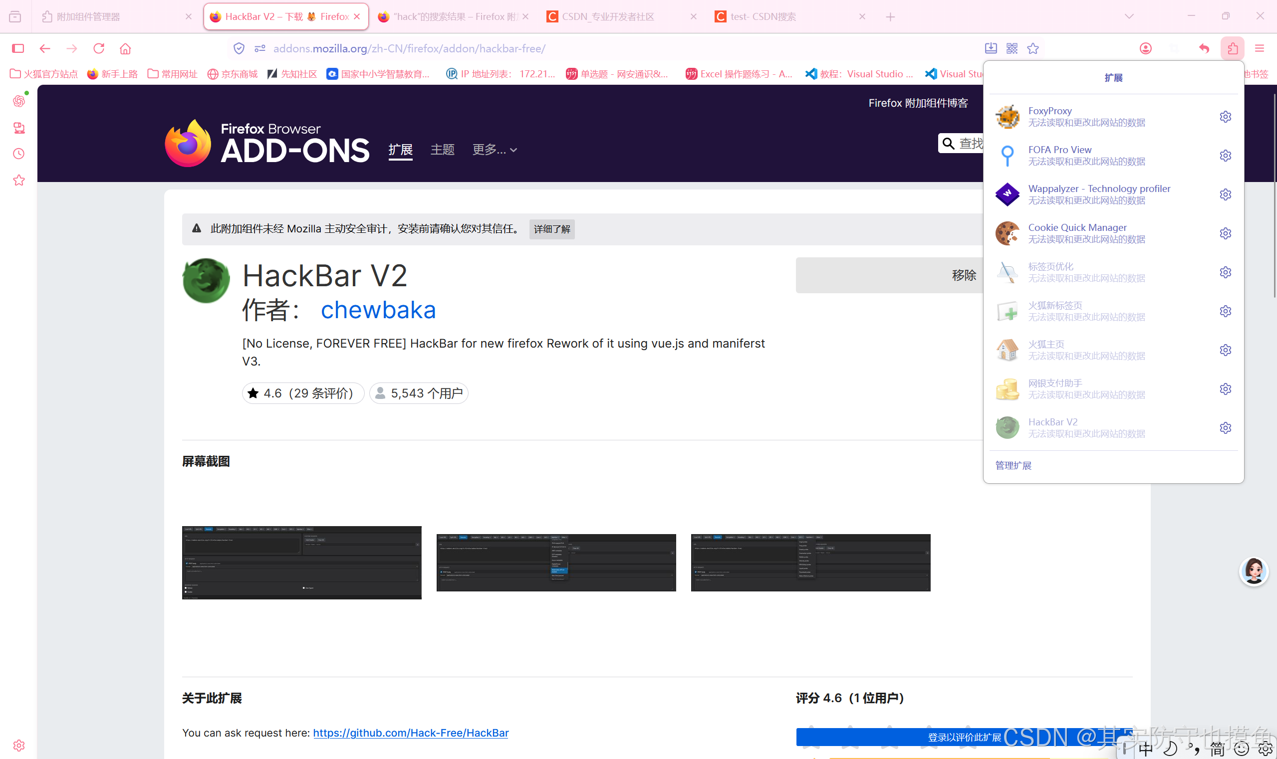This screenshot has width=1277, height=759.
Task: Open settings gear for FOFA Pro View
Action: 1225,156
